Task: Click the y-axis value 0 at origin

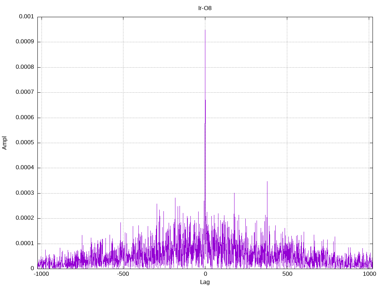Action: [x=32, y=268]
